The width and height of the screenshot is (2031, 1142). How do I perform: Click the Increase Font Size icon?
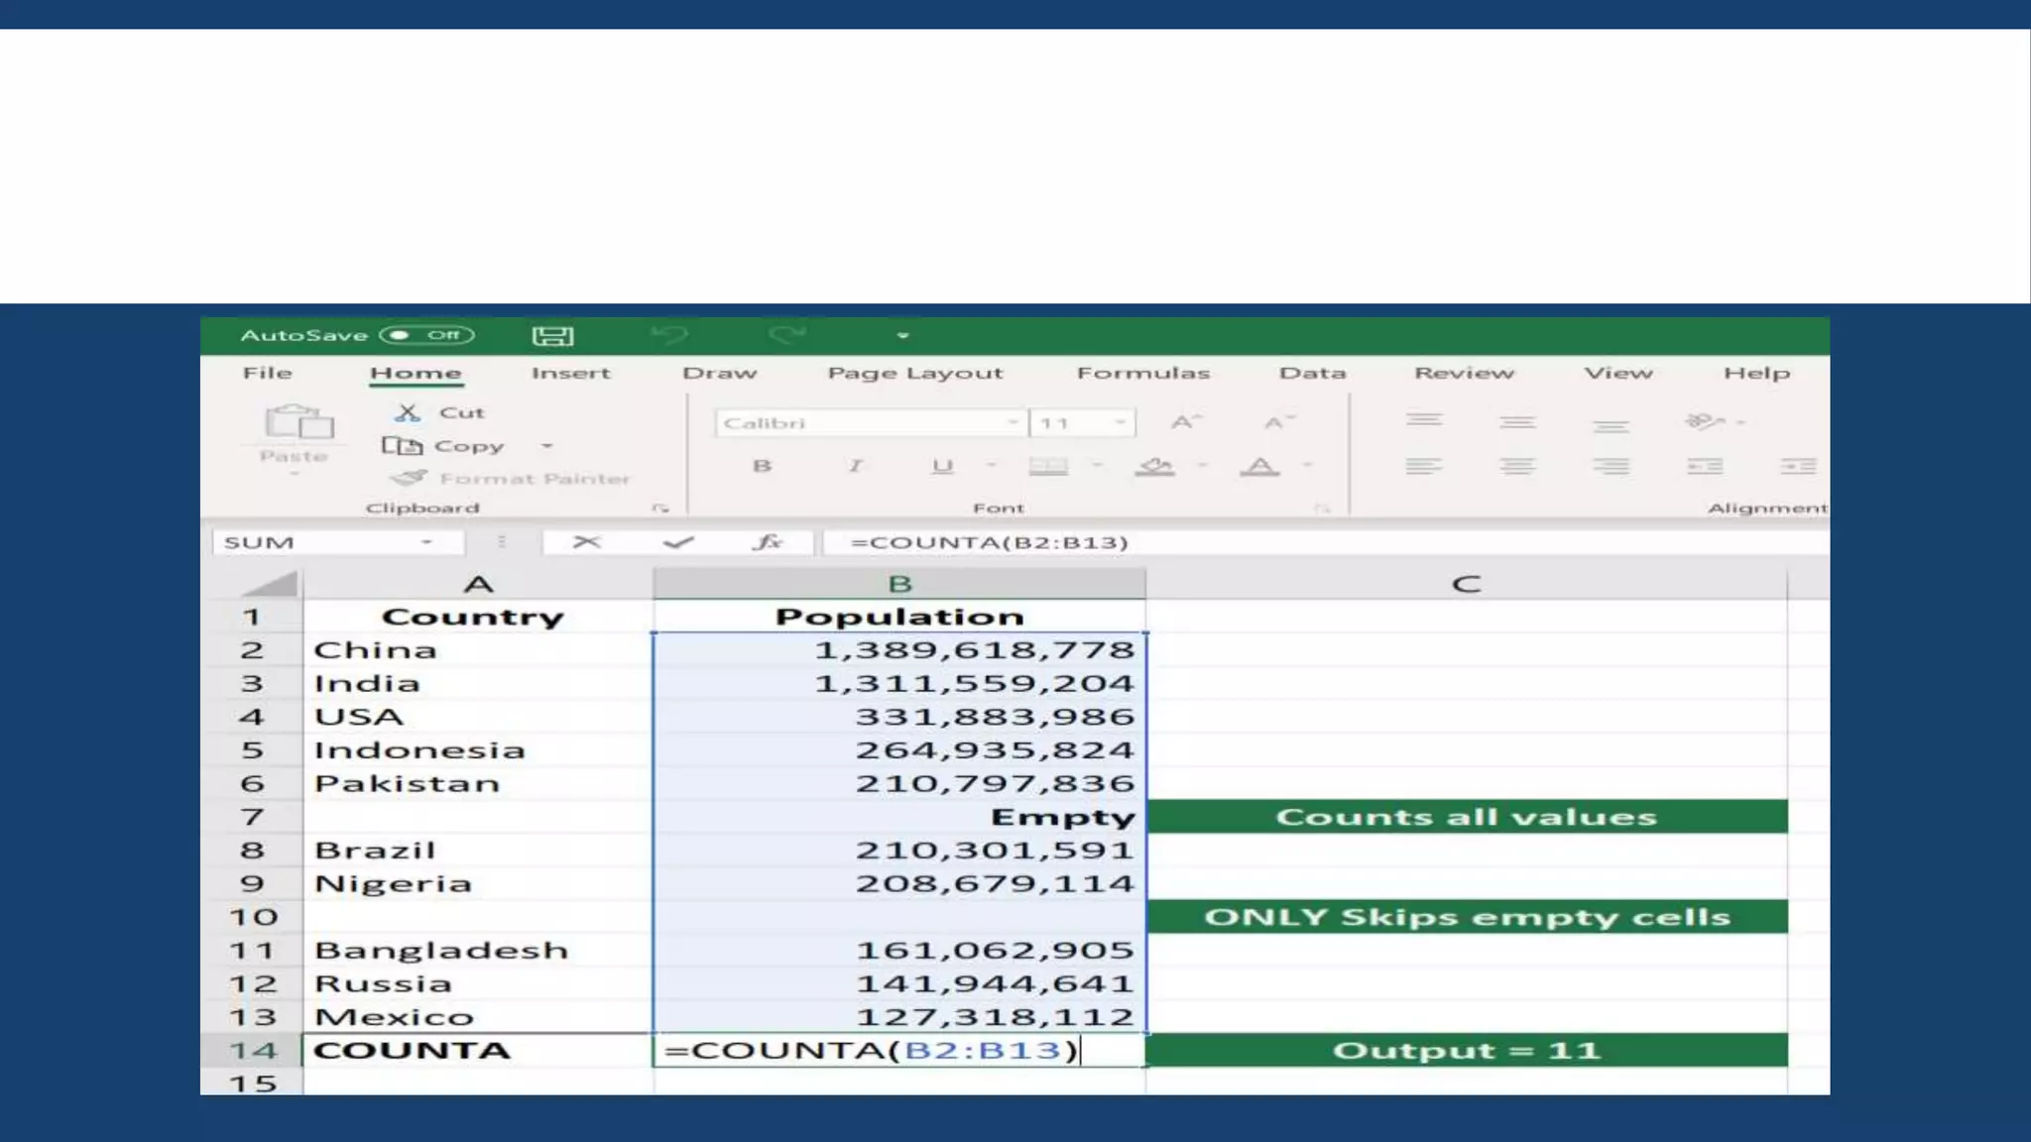(x=1184, y=423)
